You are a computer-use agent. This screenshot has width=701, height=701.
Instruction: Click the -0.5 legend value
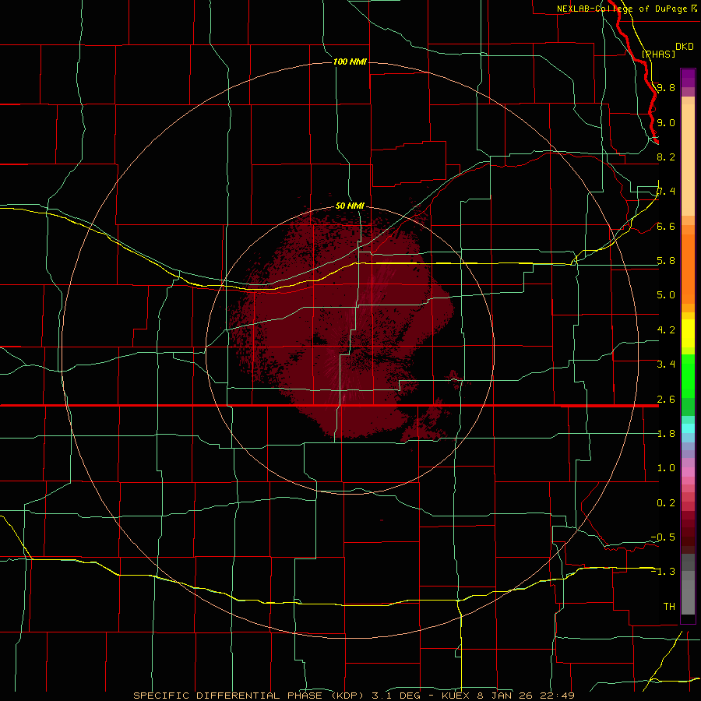(x=663, y=537)
